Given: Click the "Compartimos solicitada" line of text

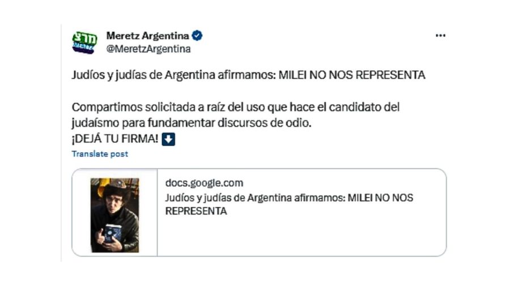Looking at the screenshot, I should [x=236, y=107].
